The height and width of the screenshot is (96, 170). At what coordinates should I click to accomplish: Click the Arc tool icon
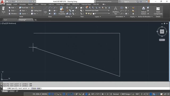50,8
